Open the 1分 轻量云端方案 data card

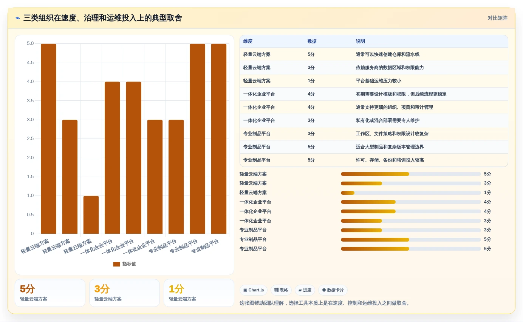(x=199, y=293)
